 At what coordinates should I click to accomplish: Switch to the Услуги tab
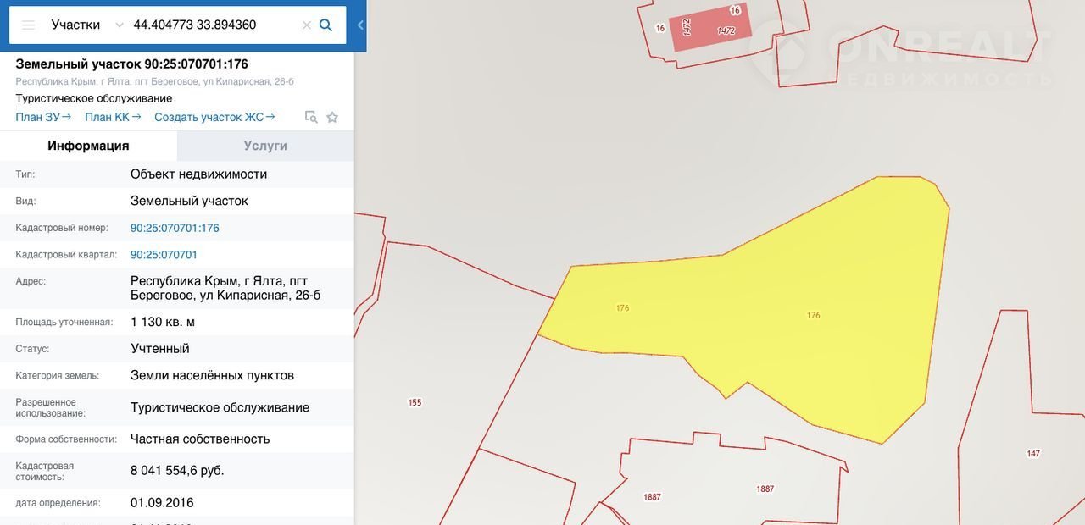[x=265, y=146]
